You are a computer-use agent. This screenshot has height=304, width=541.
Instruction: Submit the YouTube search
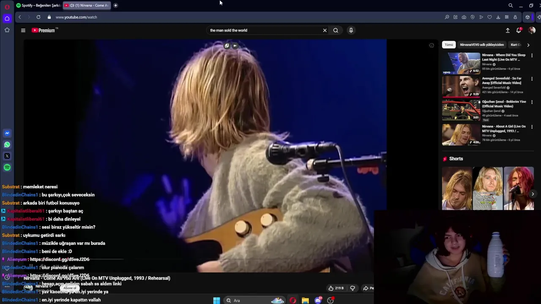[x=336, y=30]
